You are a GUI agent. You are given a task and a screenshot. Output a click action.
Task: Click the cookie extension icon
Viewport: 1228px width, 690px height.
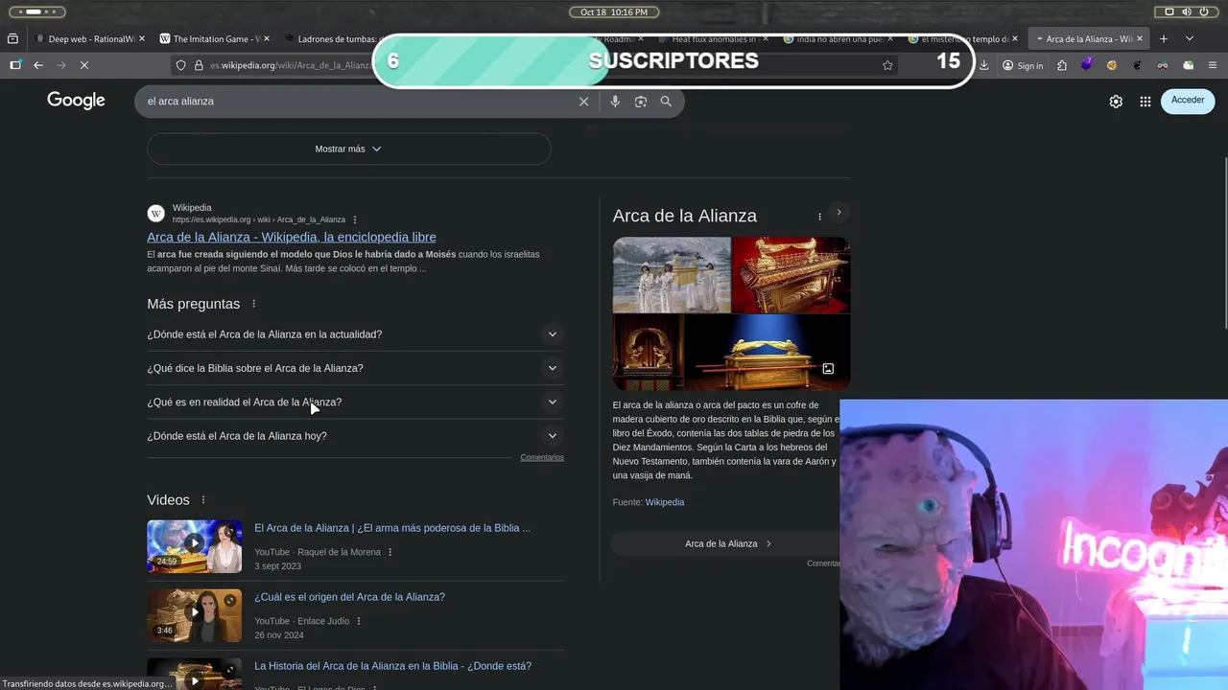pos(1112,65)
